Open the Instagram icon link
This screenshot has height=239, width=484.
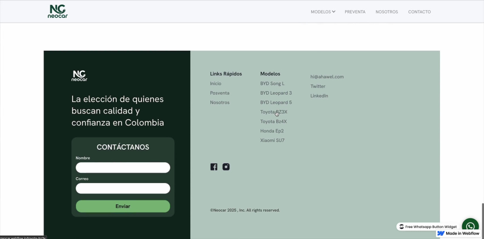226,167
